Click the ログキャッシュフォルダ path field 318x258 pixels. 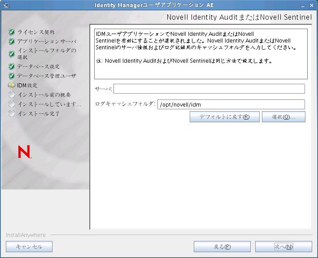(x=231, y=104)
